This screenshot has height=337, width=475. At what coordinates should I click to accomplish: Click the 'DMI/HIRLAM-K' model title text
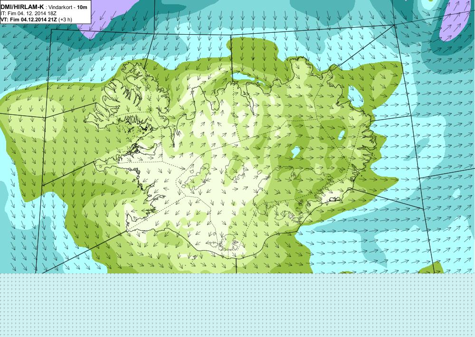22,7
